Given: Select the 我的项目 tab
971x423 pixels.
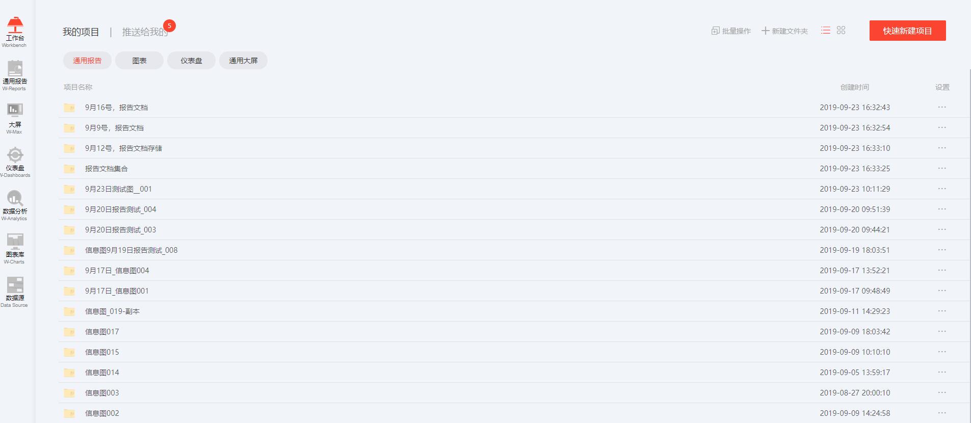Looking at the screenshot, I should (x=81, y=32).
